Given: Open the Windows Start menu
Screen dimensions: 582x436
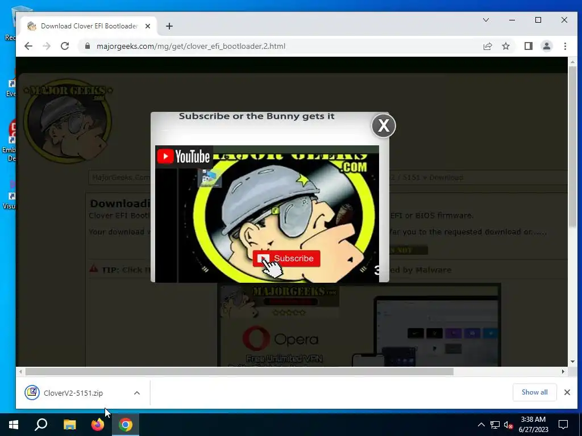Looking at the screenshot, I should tap(14, 425).
